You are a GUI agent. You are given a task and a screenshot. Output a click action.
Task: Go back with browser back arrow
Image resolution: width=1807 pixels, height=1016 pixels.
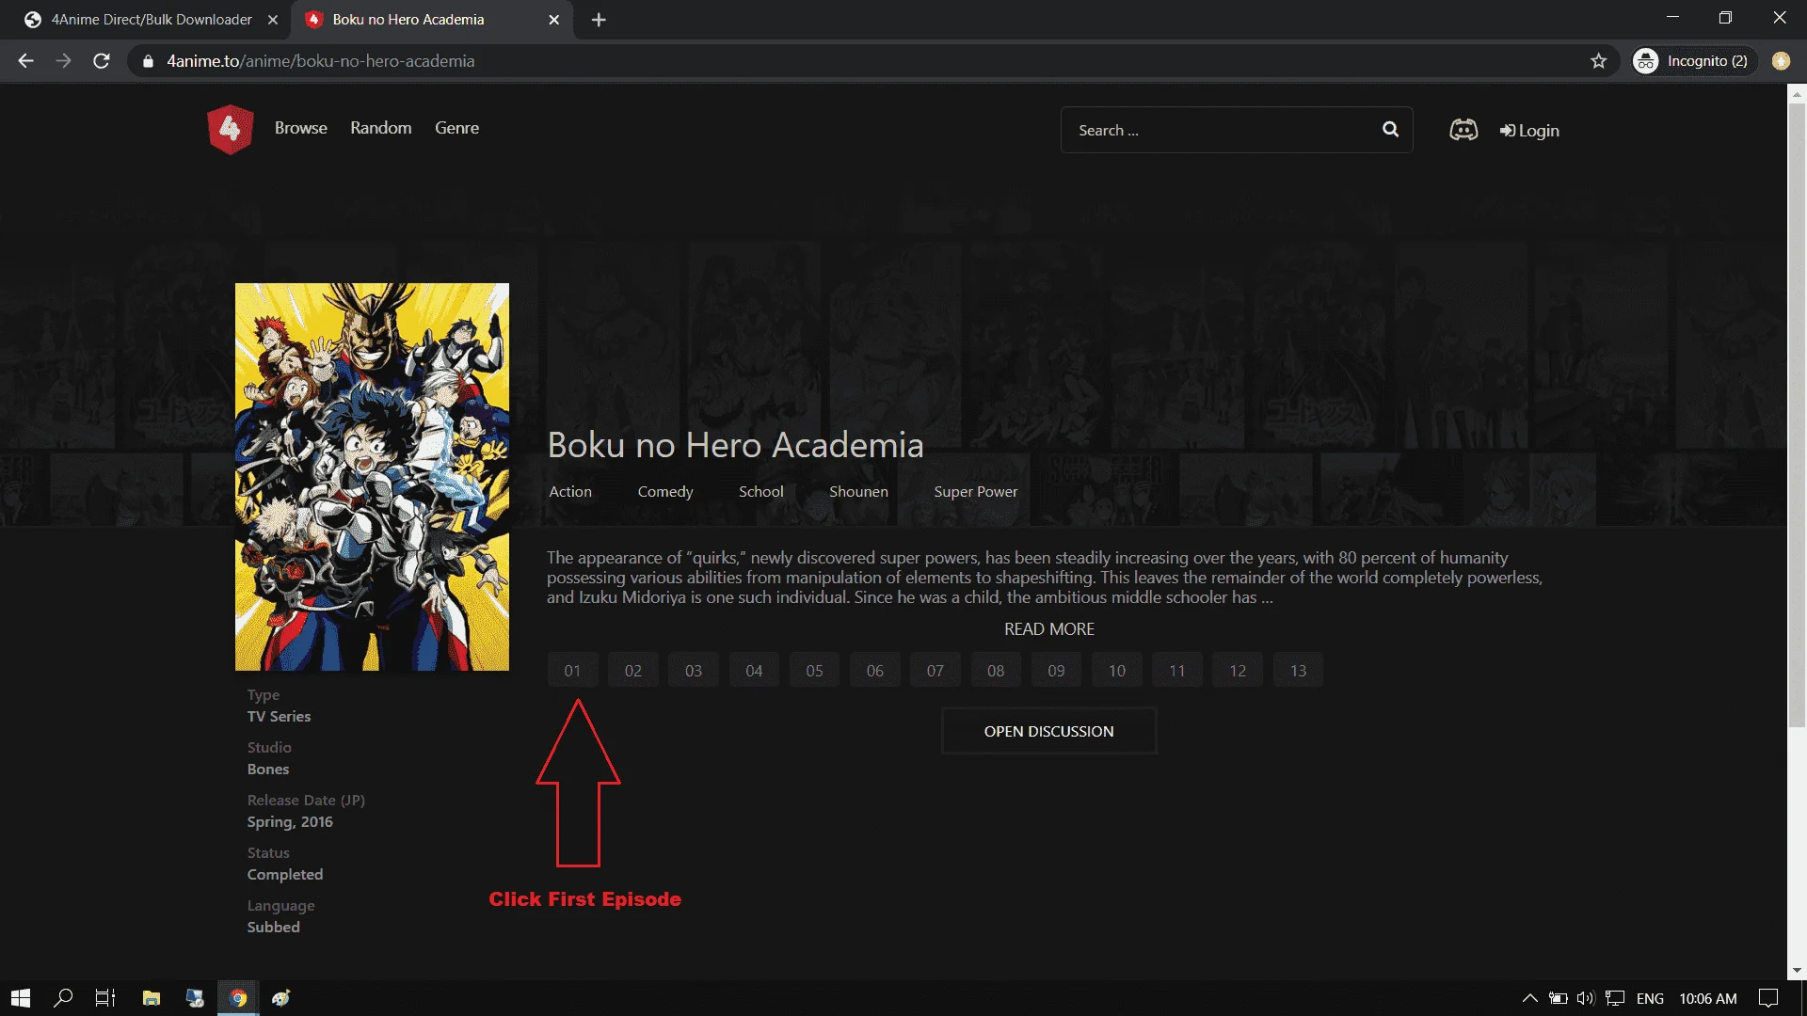[25, 61]
